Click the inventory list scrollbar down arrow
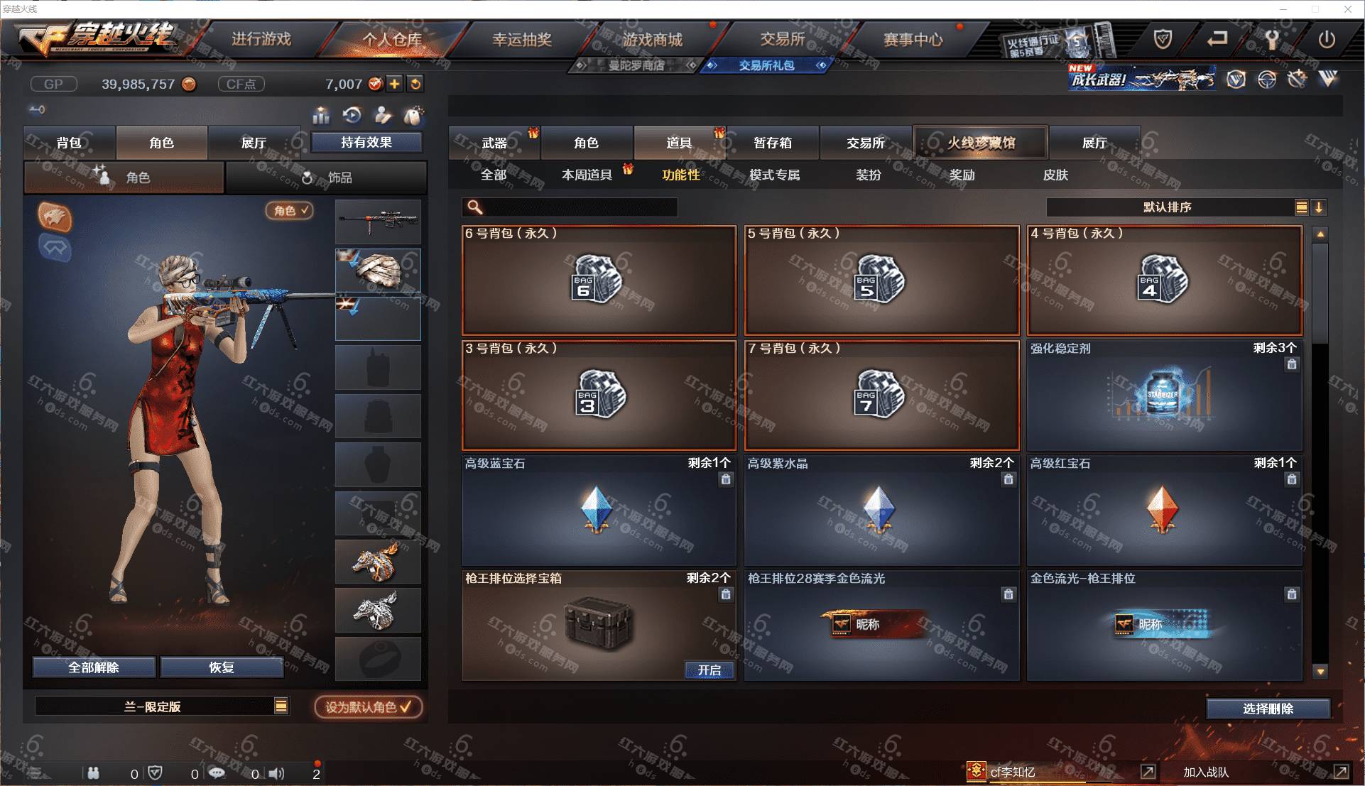The image size is (1365, 786). [1320, 671]
